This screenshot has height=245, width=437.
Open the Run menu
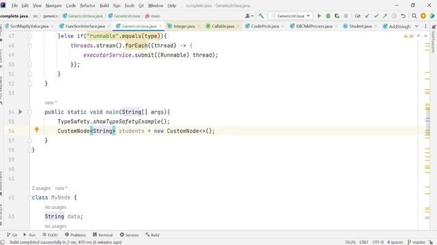117,5
